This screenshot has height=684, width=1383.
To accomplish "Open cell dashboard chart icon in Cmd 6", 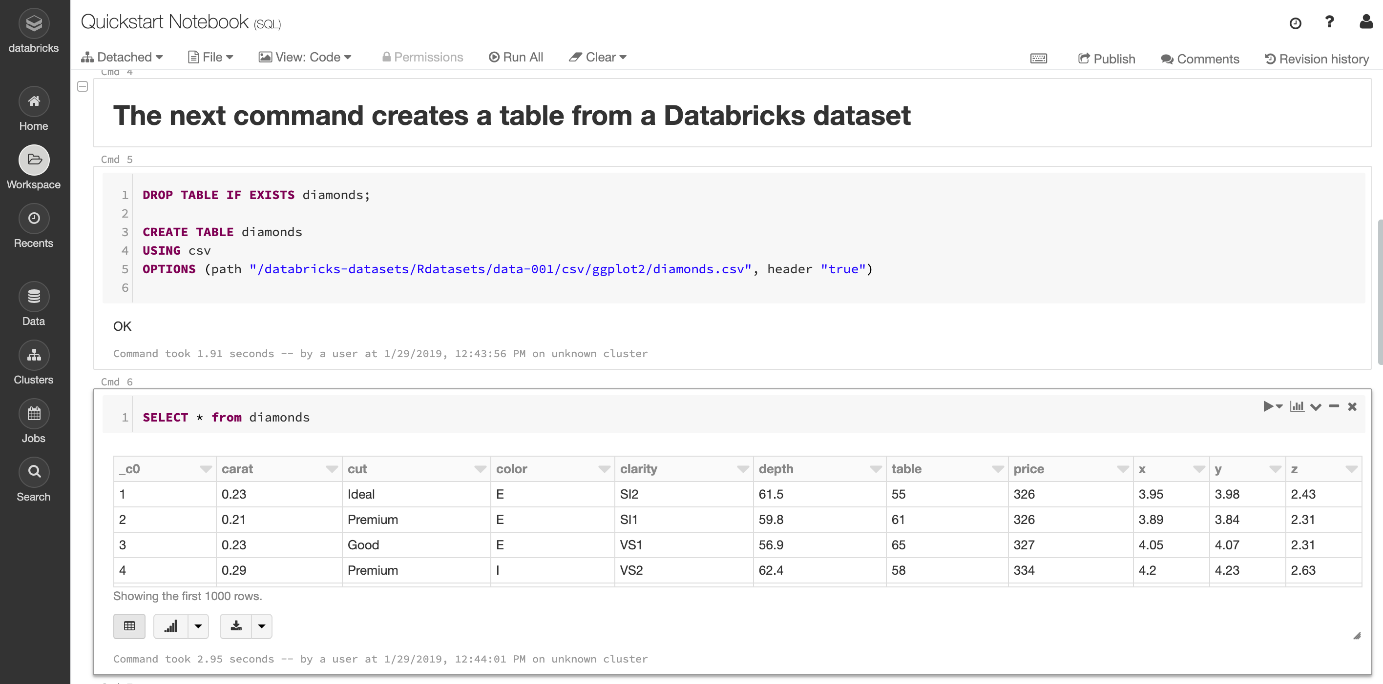I will click(1297, 406).
